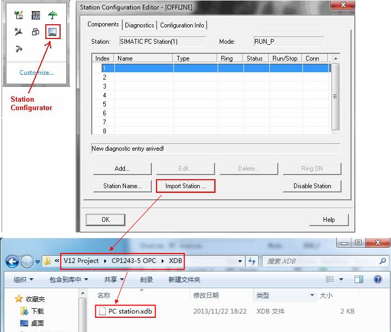The image size is (391, 332).
Task: Click the green umbrella tray icon
Action: coord(53,15)
